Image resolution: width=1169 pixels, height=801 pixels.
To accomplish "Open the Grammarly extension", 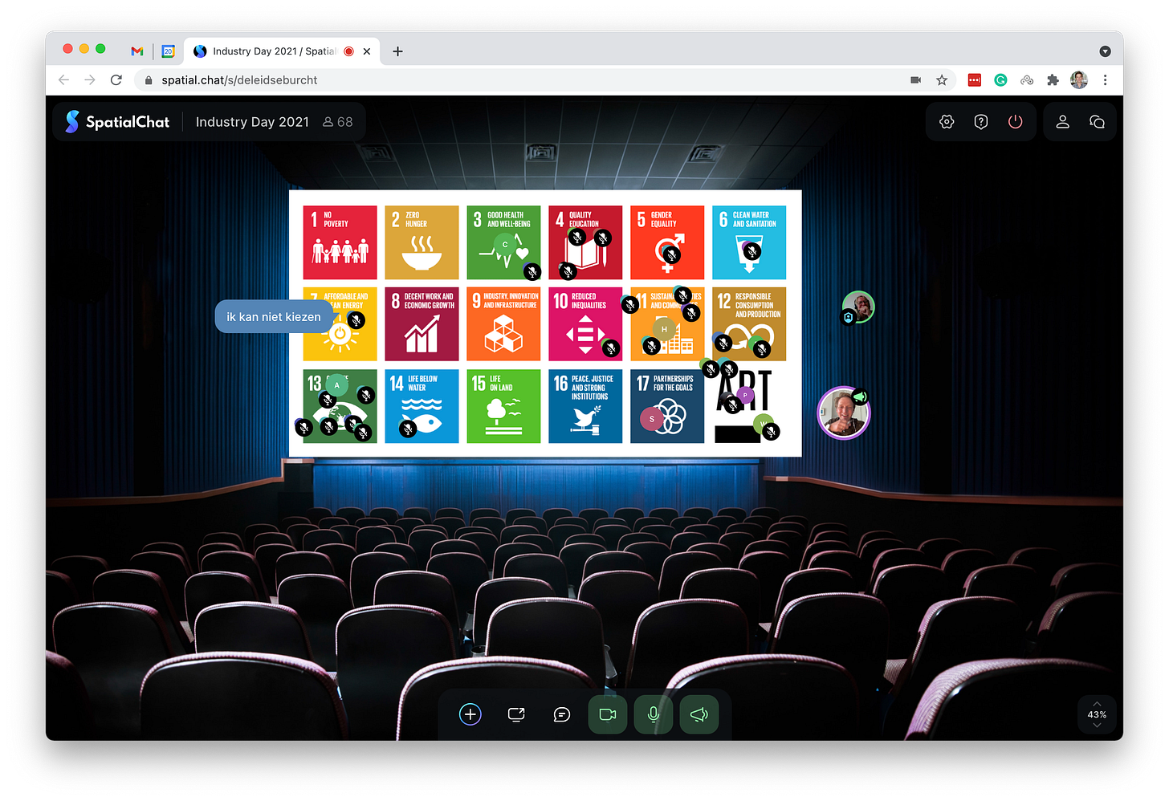I will click(1000, 80).
